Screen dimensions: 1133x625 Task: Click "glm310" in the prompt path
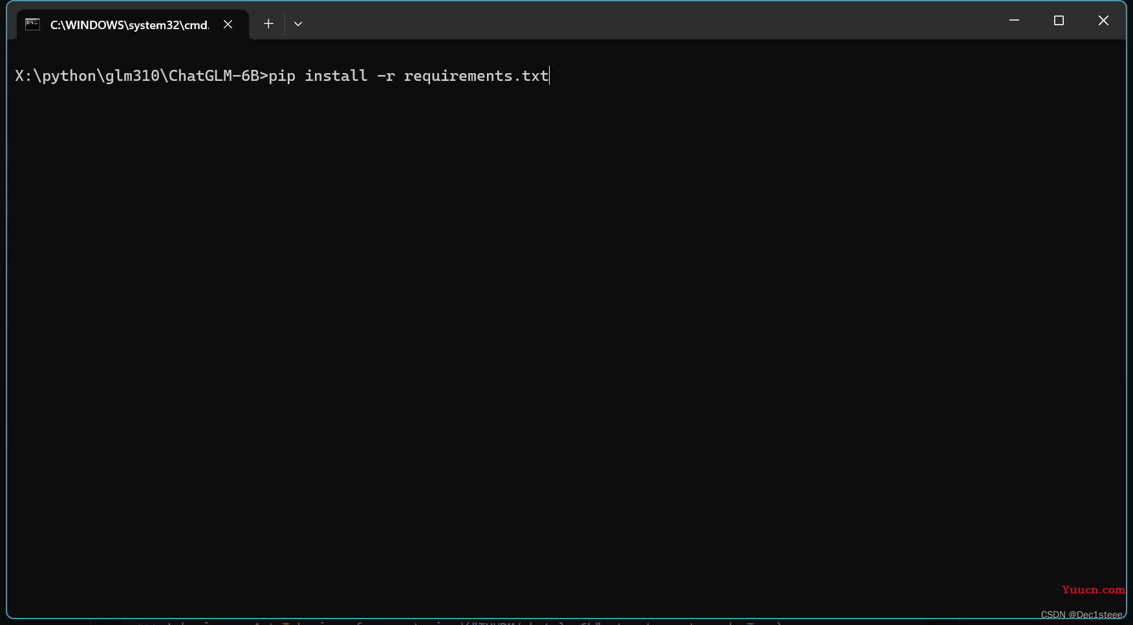pyautogui.click(x=133, y=76)
